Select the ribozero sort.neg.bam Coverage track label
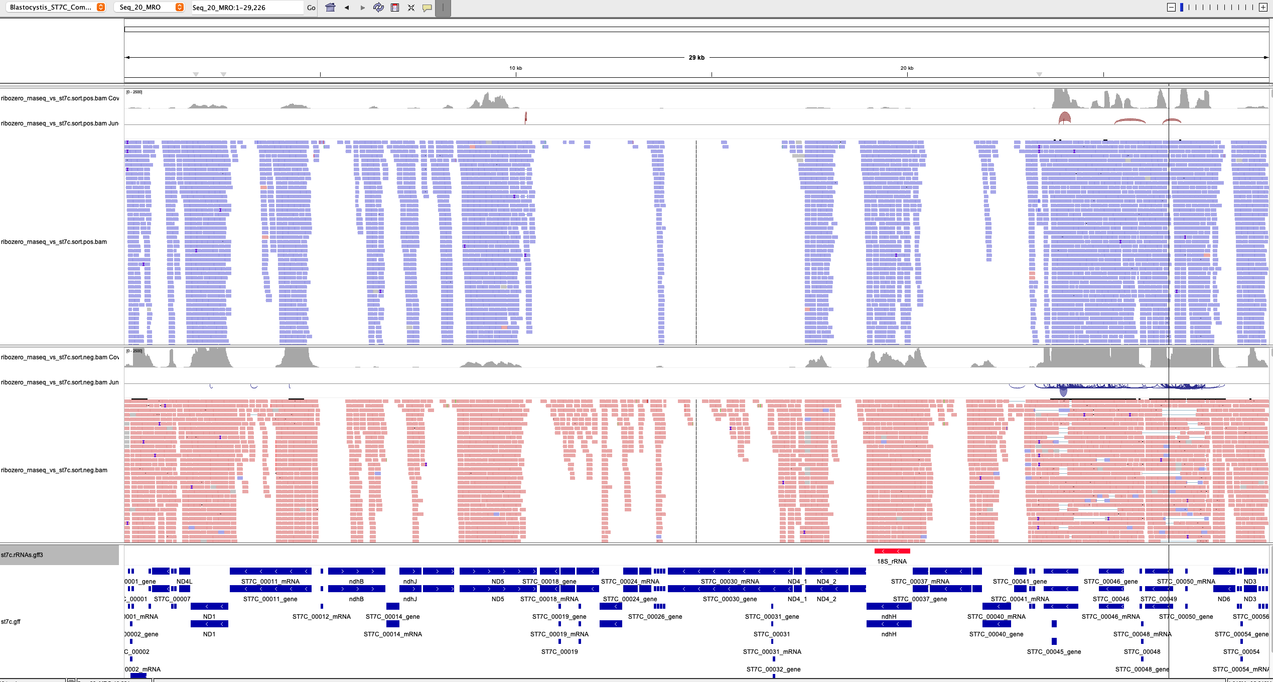 tap(60, 357)
